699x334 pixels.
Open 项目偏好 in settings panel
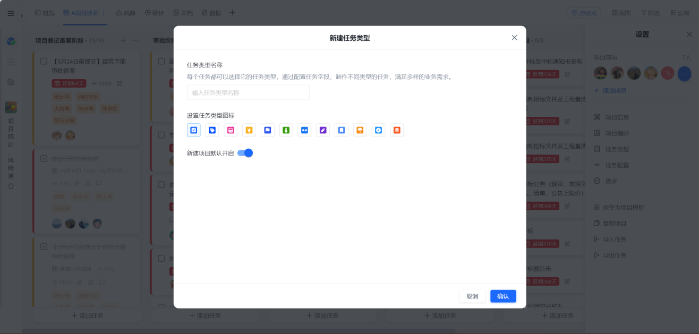click(611, 133)
